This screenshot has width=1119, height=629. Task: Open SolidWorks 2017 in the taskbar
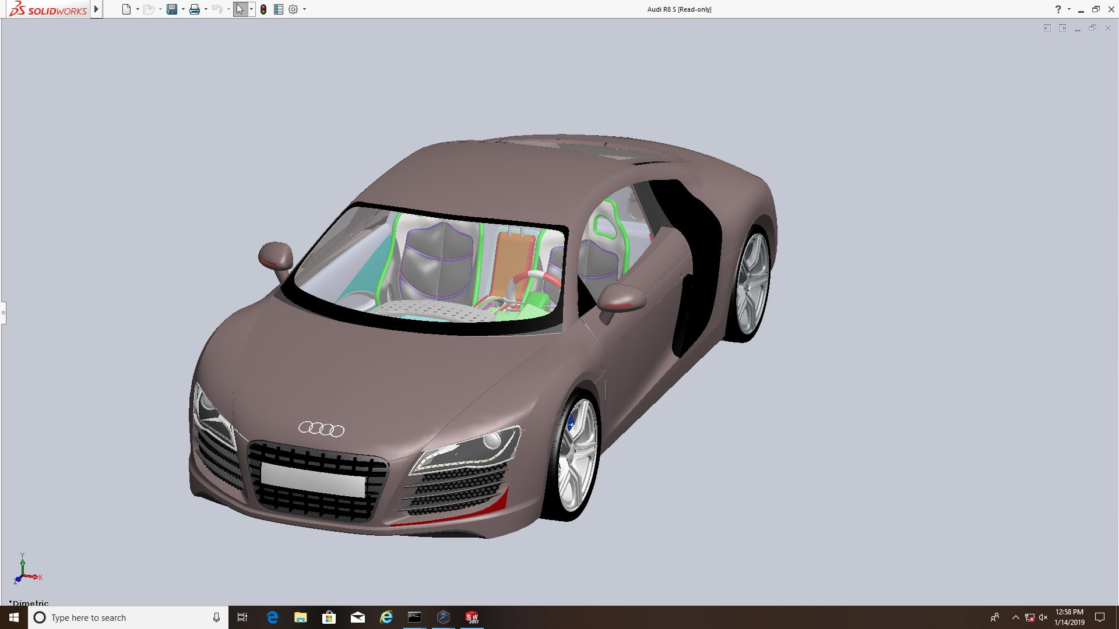(x=472, y=617)
